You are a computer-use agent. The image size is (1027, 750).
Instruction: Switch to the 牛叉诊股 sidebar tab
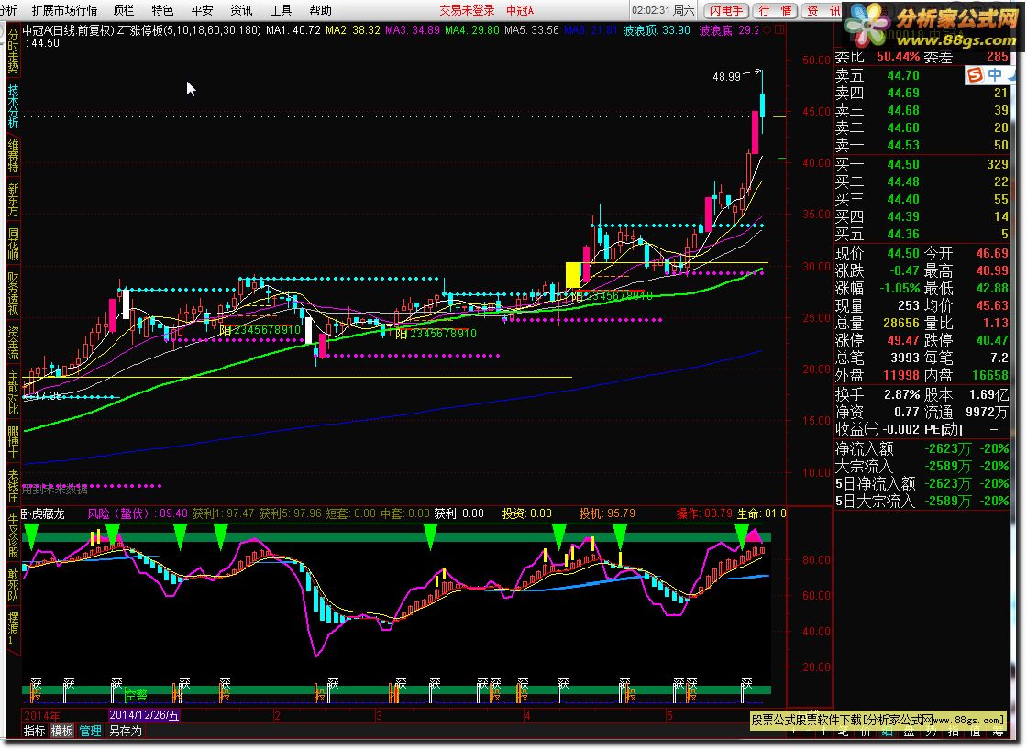click(13, 535)
